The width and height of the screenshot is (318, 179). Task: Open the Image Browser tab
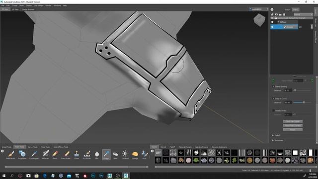[28, 9]
